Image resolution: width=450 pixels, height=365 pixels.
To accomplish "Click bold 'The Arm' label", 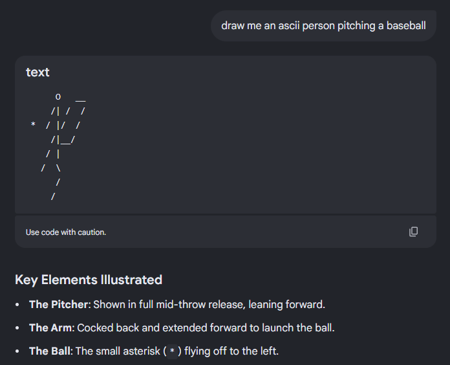I will [x=50, y=327].
